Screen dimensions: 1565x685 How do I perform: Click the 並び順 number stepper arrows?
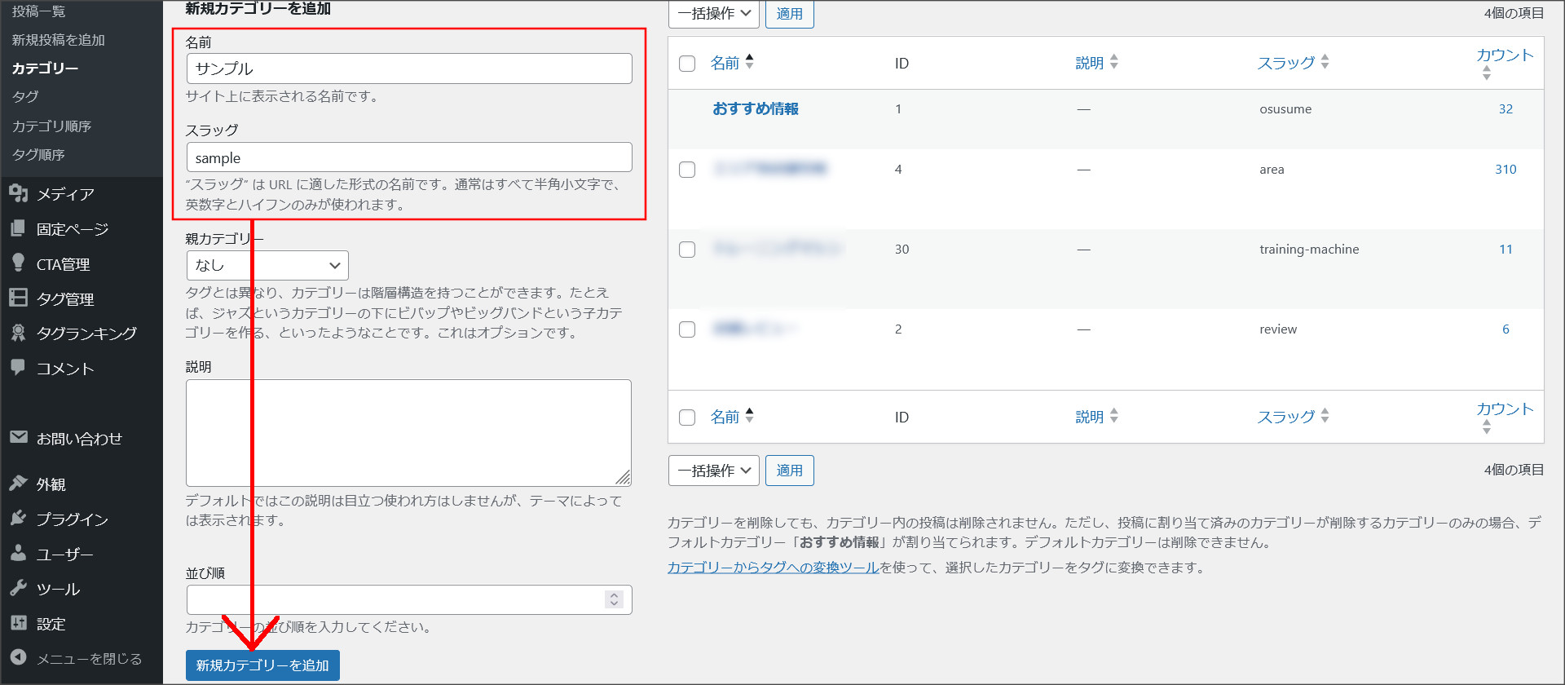click(x=614, y=599)
